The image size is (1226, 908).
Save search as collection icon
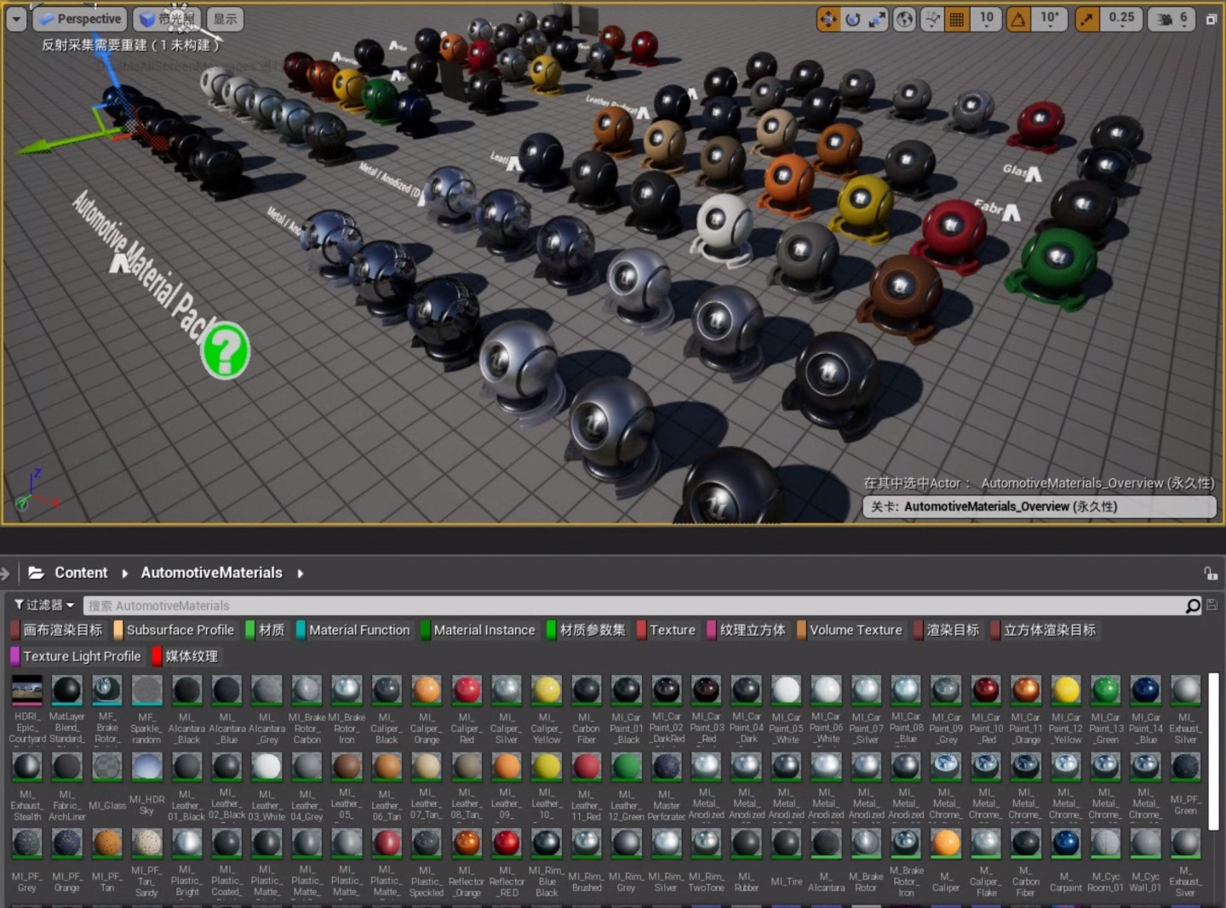[x=1212, y=605]
